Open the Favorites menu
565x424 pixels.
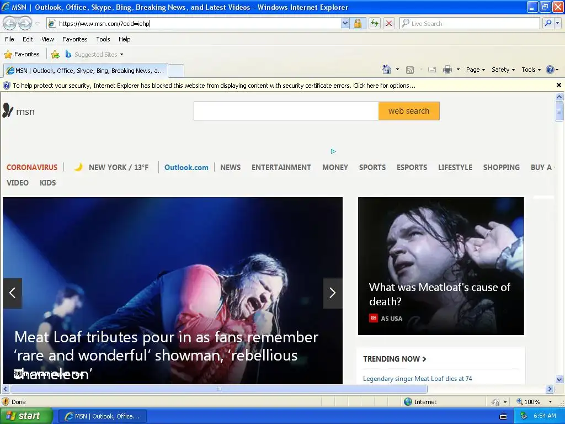pos(74,39)
